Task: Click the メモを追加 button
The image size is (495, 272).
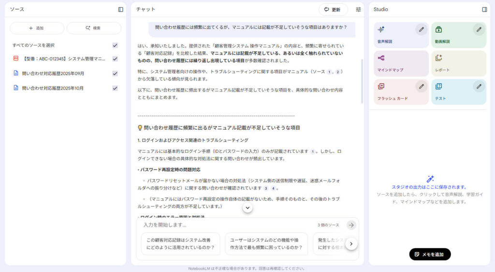Action: tap(430, 254)
